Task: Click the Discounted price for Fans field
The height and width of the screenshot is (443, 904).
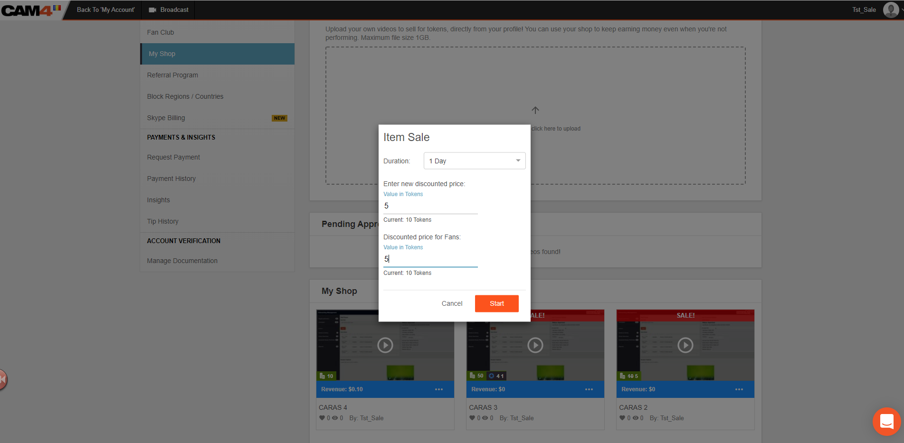Action: 430,259
